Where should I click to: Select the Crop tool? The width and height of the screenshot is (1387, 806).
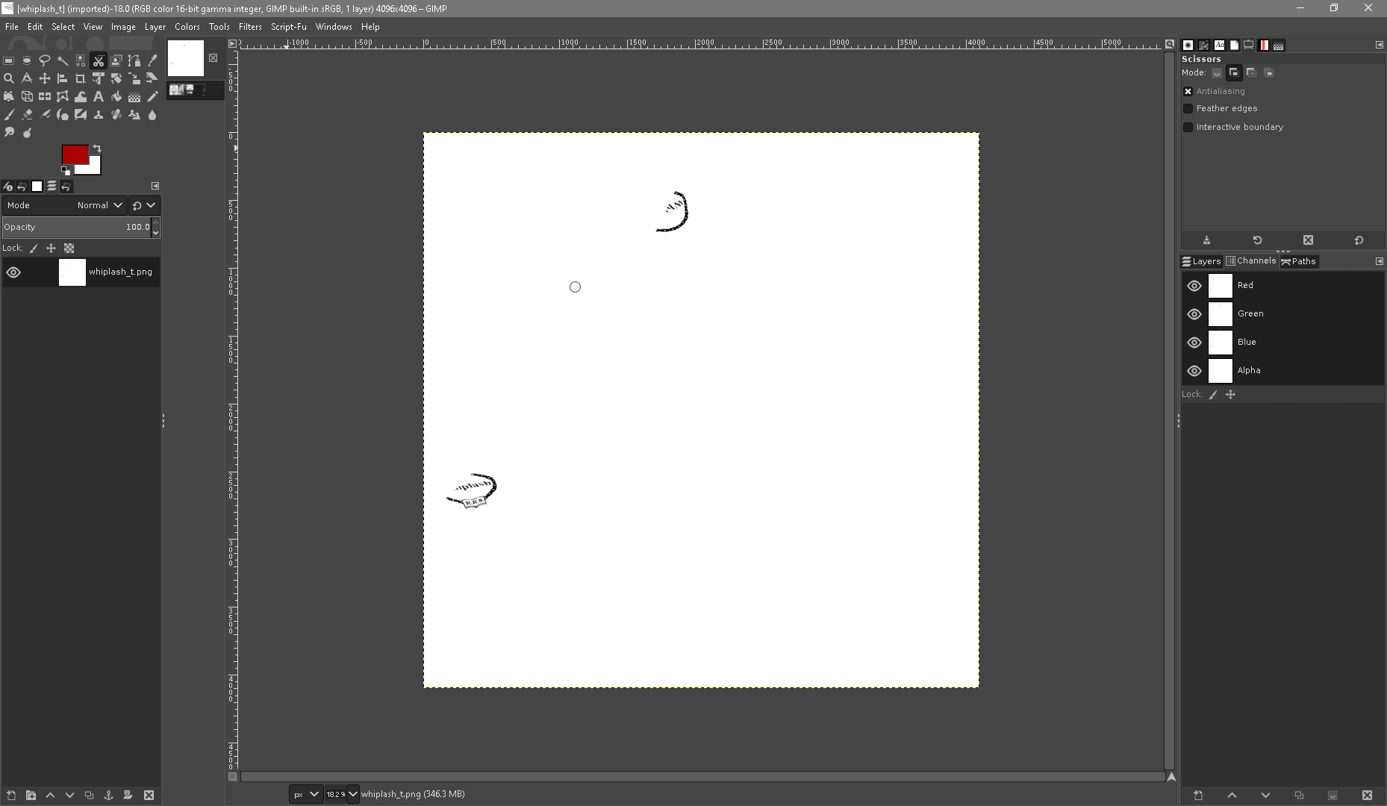pos(81,78)
